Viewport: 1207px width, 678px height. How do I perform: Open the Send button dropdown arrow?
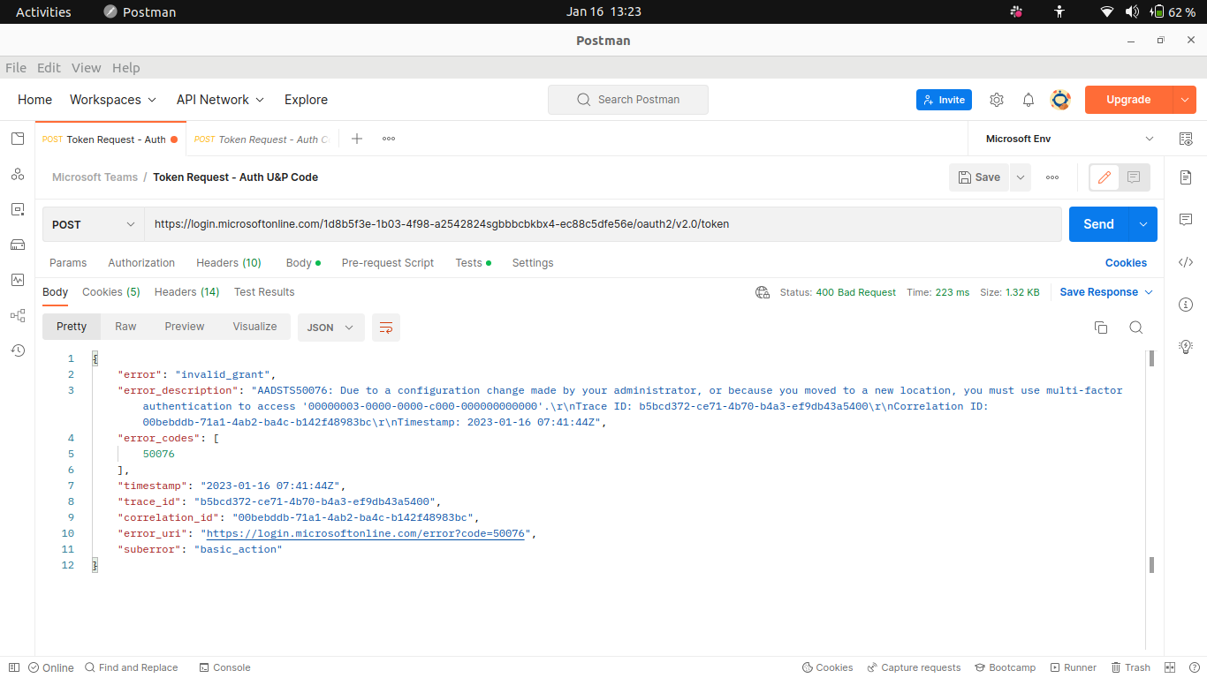tap(1143, 224)
